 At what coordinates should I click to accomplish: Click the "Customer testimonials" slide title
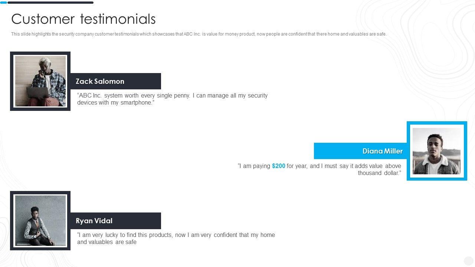[83, 19]
